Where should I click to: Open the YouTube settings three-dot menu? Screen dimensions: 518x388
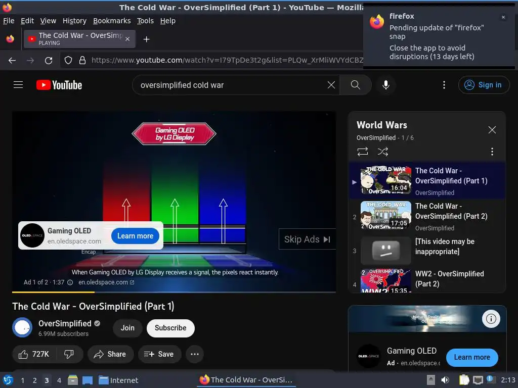(444, 85)
